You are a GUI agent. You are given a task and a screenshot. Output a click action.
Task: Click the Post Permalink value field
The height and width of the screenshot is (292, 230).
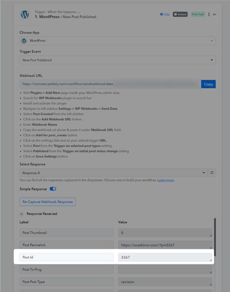(x=165, y=245)
